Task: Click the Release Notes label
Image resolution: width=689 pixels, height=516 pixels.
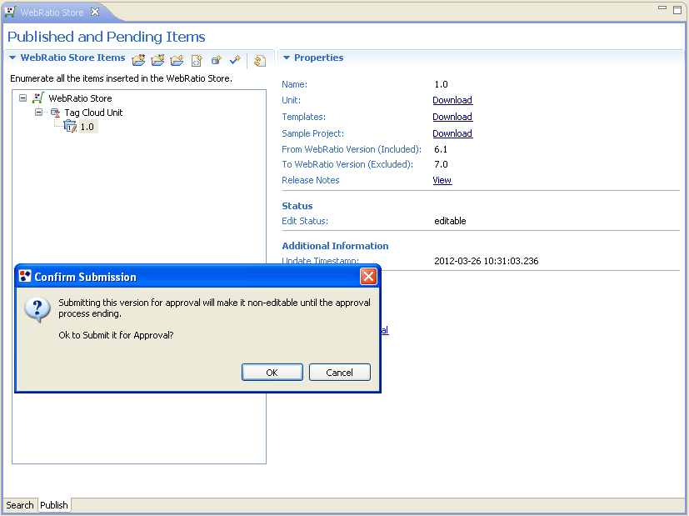Action: [x=311, y=180]
